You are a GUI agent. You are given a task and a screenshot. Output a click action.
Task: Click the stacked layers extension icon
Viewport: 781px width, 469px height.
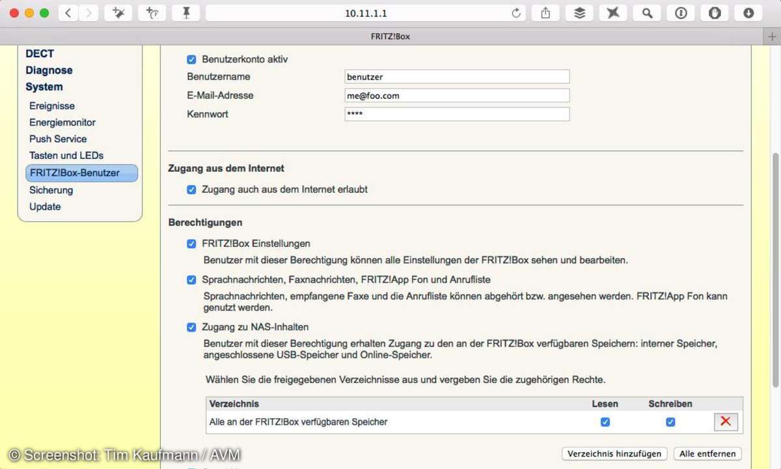(x=579, y=13)
